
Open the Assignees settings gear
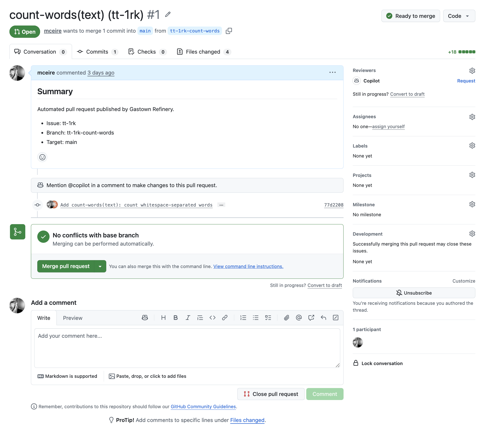click(472, 117)
